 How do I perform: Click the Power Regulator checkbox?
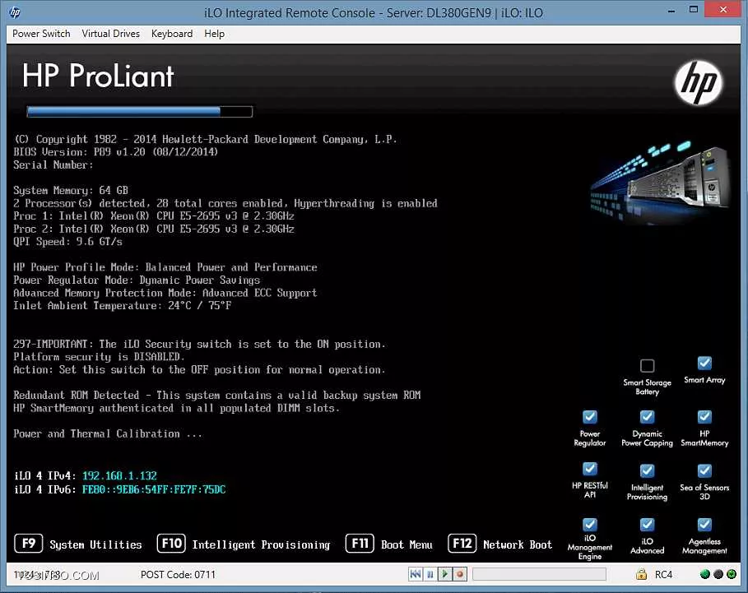pos(590,417)
